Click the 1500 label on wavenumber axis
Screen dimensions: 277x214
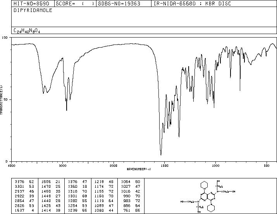pos(165,166)
